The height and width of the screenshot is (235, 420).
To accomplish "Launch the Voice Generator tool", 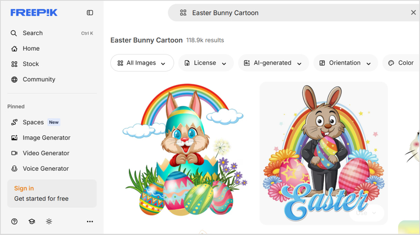I will tap(46, 169).
